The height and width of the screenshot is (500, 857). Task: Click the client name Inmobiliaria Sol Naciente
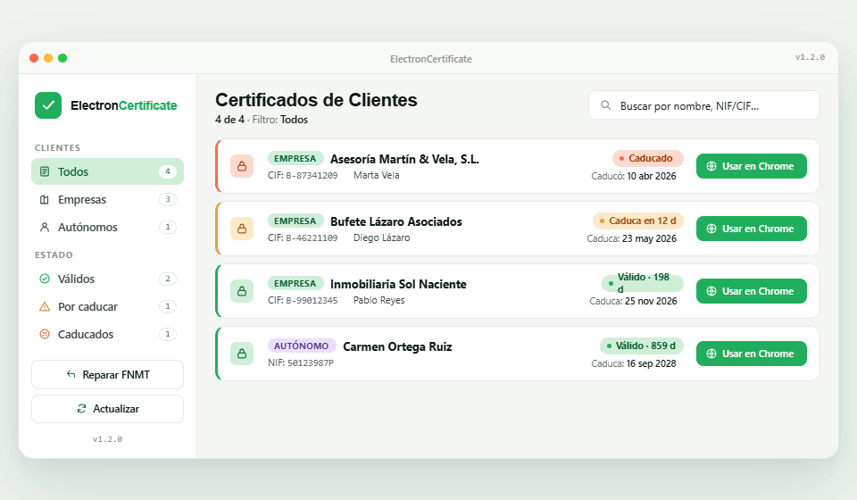pos(398,284)
